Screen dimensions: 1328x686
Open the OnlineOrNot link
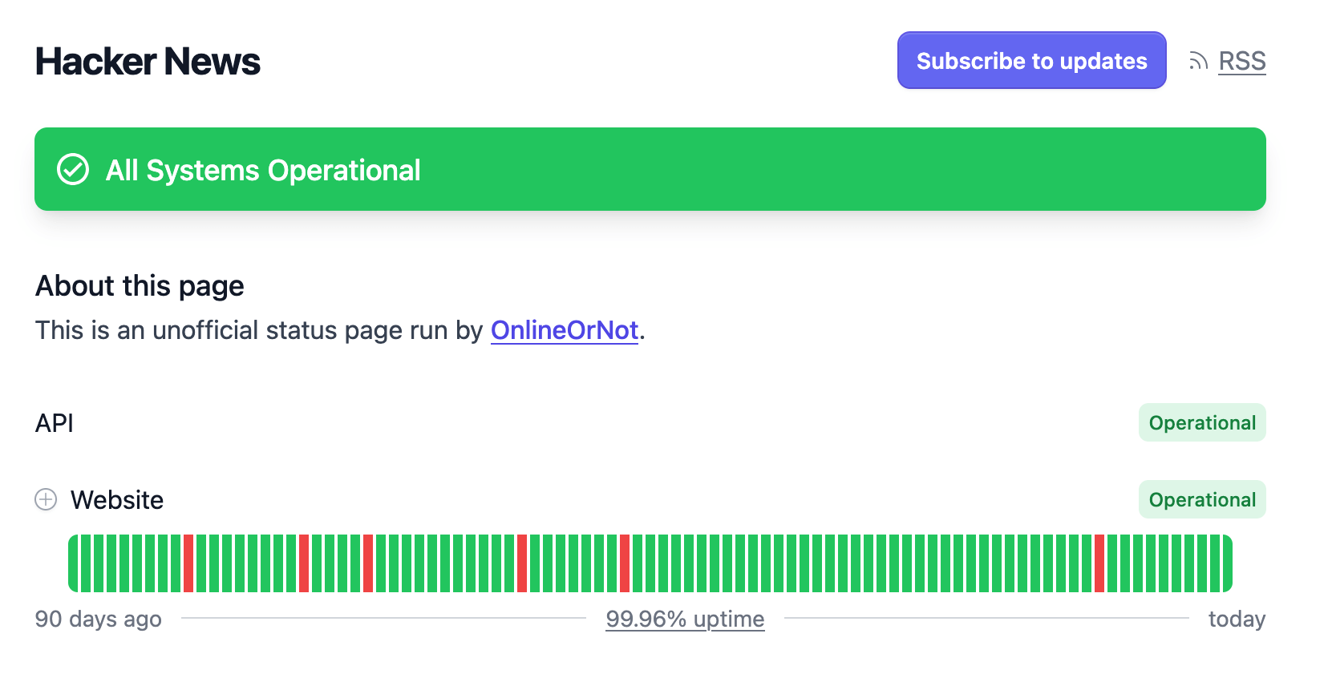coord(565,330)
